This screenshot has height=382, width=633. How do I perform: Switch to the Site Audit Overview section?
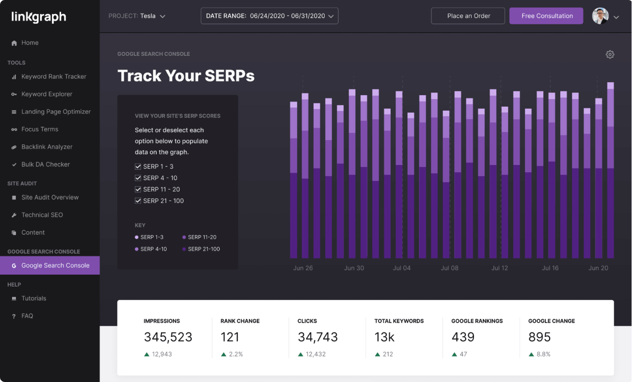[50, 197]
